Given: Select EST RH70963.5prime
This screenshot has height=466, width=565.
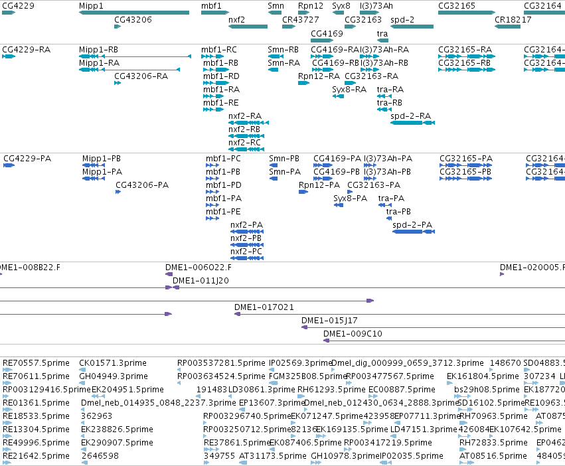Looking at the screenshot, I should coord(493,416).
